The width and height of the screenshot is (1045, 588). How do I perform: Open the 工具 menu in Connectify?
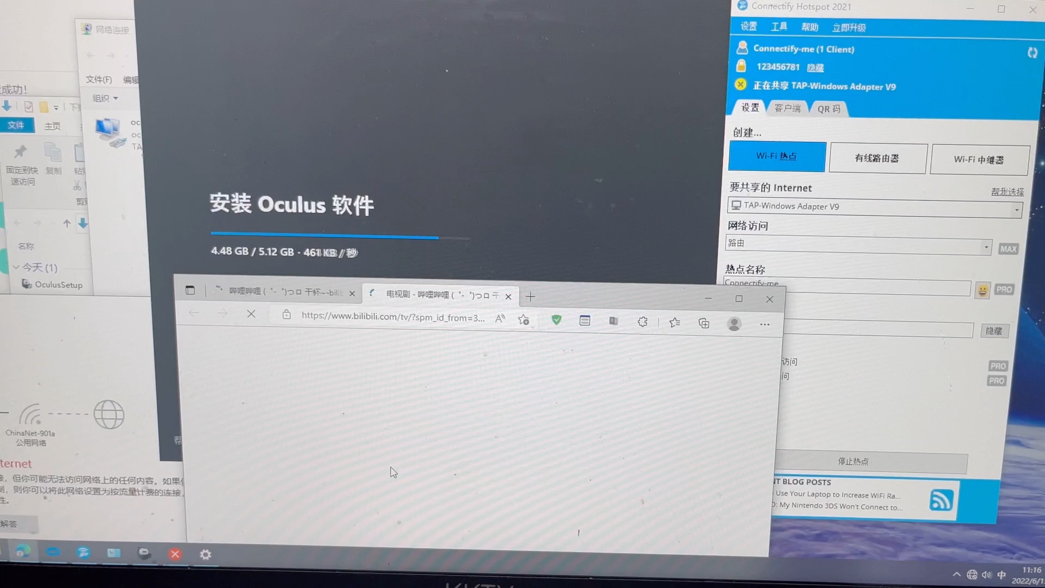[x=779, y=27]
